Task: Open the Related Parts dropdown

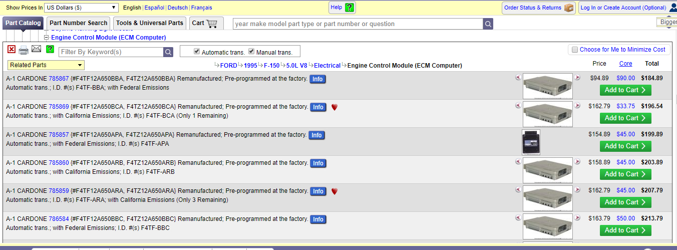Action: click(46, 65)
